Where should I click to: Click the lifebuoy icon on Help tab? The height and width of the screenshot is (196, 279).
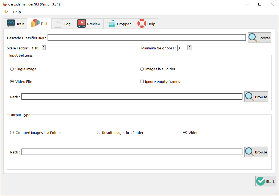click(142, 23)
